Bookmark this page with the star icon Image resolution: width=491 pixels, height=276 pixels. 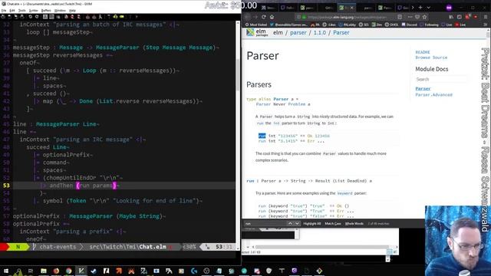click(424, 17)
